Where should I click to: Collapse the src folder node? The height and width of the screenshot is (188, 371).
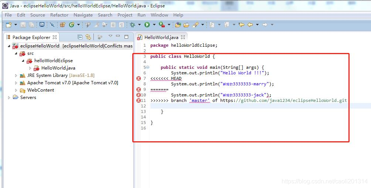(16, 53)
